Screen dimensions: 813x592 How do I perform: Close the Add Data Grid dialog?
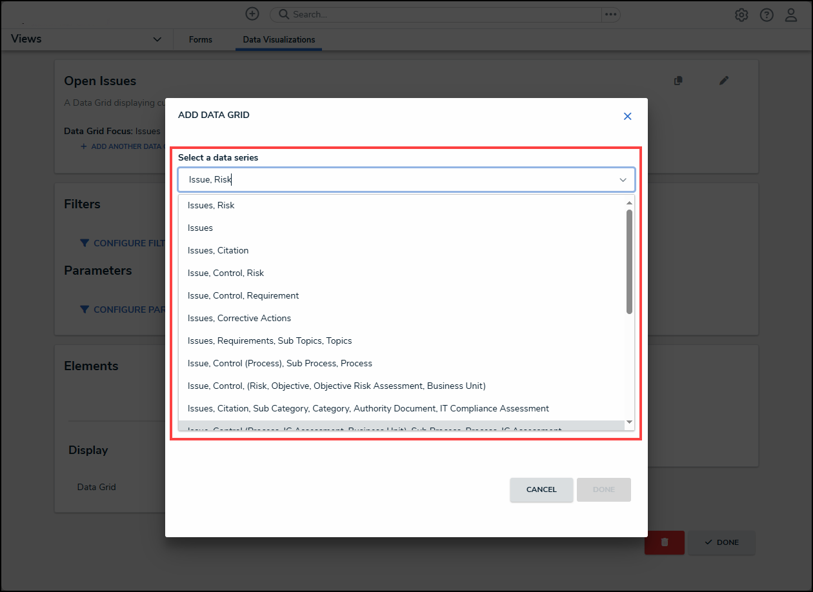627,117
